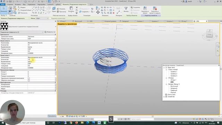Expand Семейства node in project browser
This screenshot has height=125, width=222.
(x=164, y=97)
